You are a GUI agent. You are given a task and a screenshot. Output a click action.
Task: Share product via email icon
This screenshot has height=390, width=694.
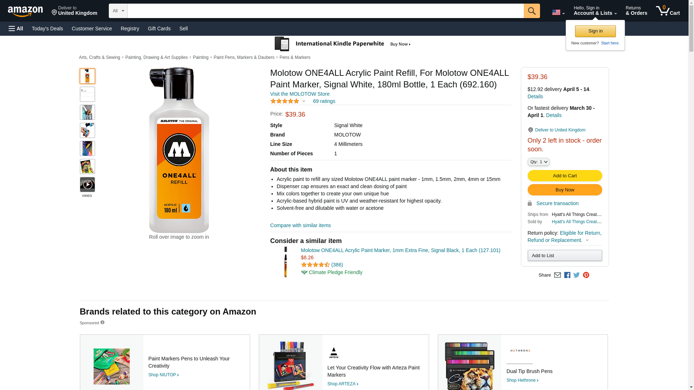557,275
